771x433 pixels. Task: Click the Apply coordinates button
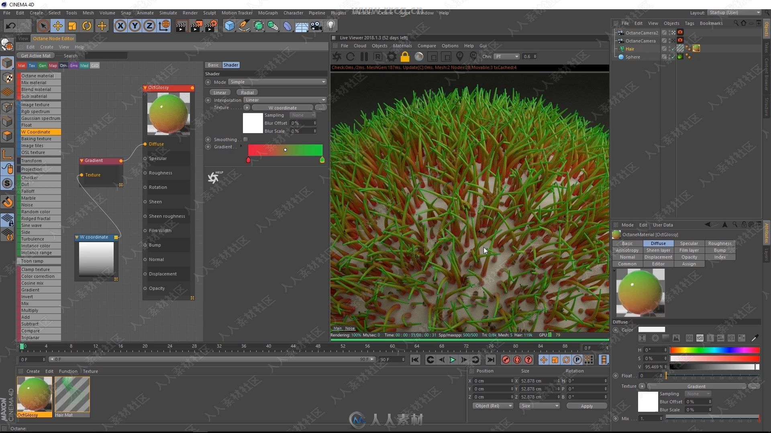pos(587,406)
